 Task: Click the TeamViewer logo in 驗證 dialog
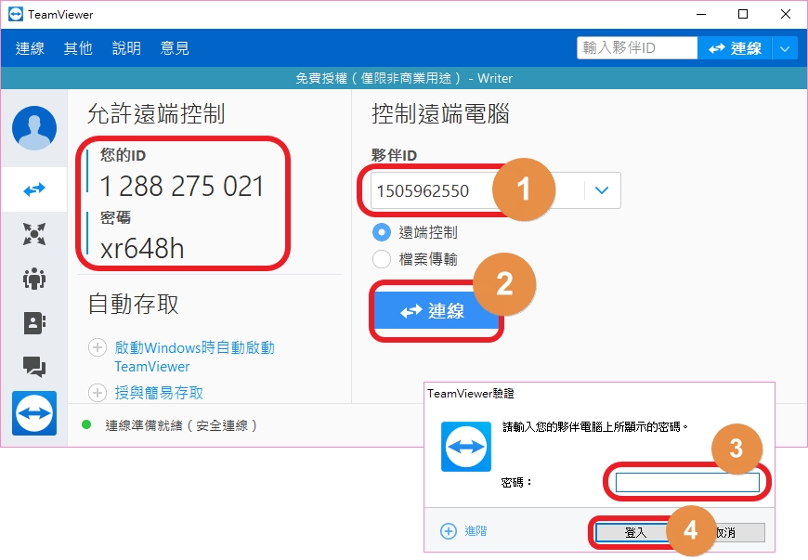tap(466, 447)
